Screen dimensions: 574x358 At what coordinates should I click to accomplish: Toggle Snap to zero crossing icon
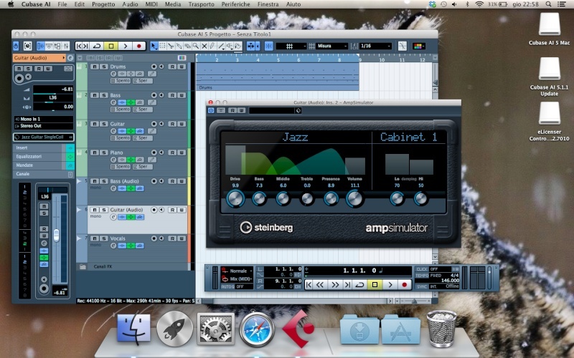coord(403,46)
